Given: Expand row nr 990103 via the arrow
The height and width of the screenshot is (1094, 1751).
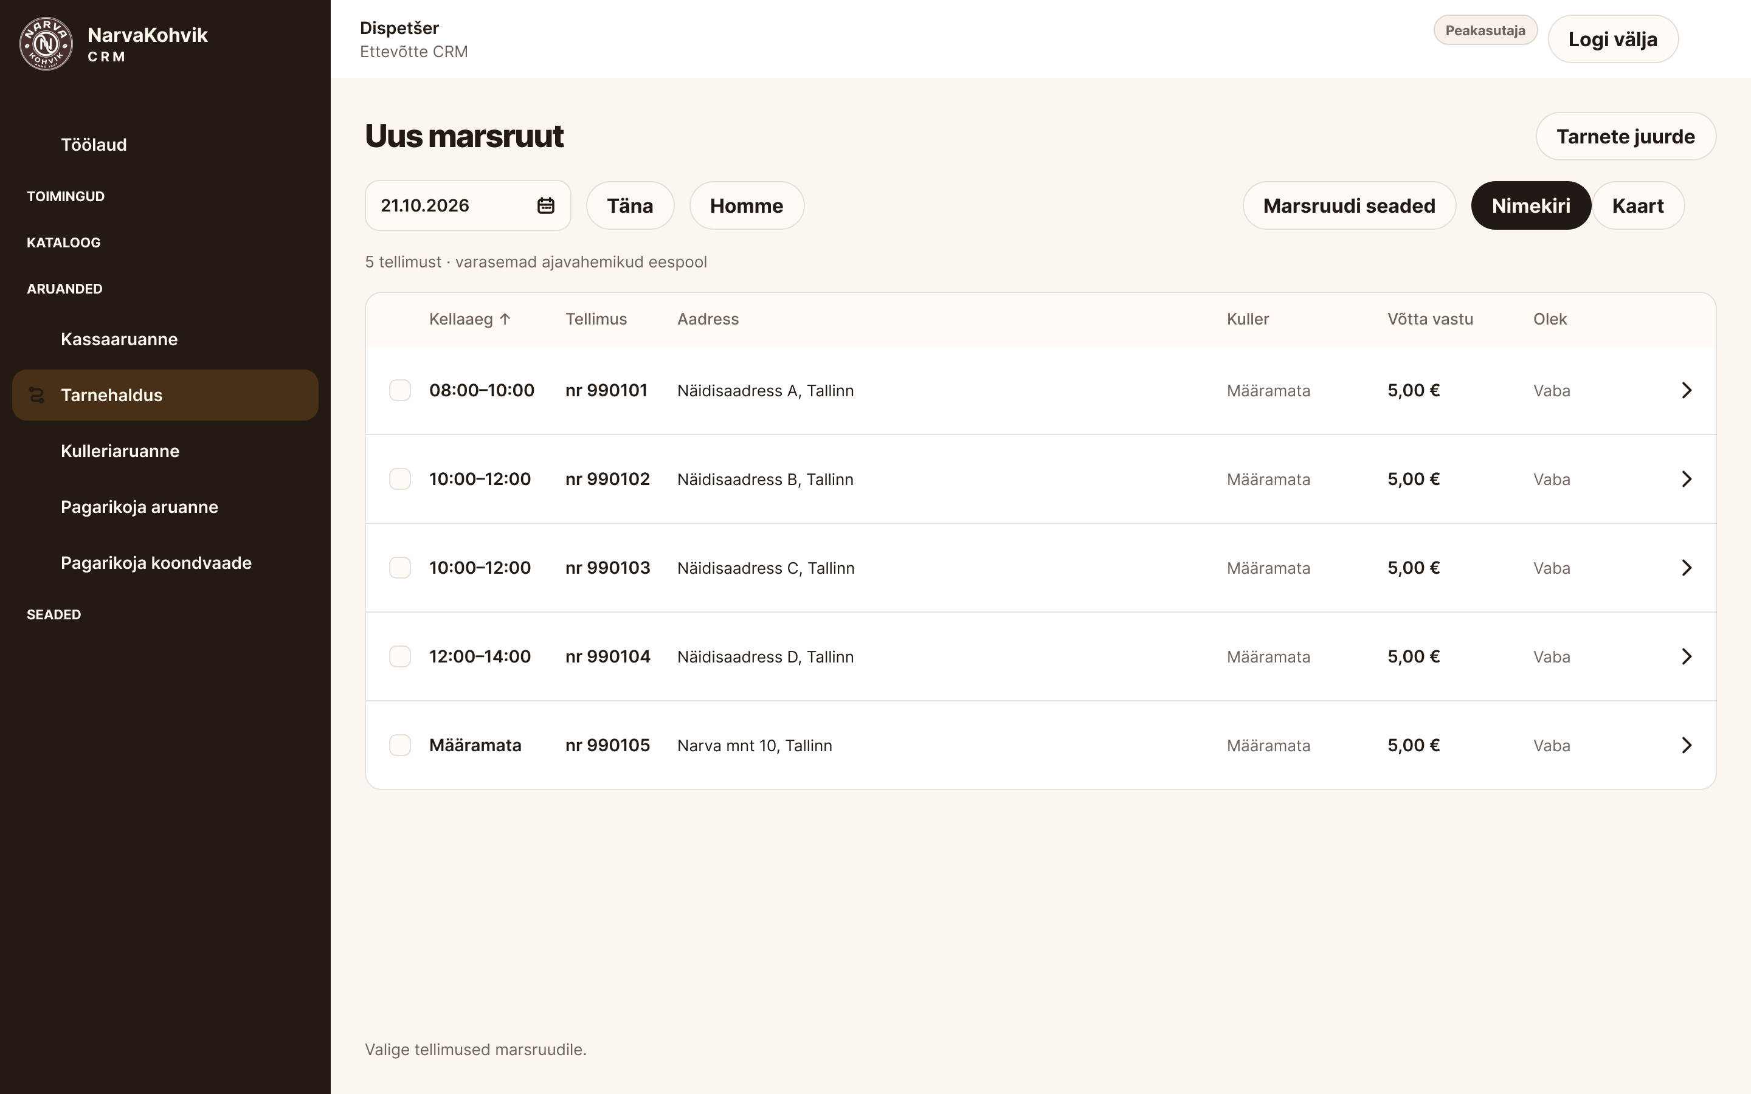Looking at the screenshot, I should click(1687, 568).
